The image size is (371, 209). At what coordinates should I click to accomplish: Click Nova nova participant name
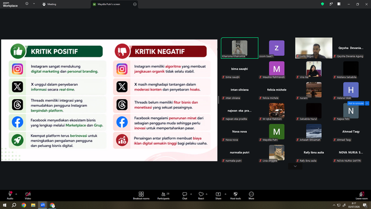pyautogui.click(x=239, y=132)
